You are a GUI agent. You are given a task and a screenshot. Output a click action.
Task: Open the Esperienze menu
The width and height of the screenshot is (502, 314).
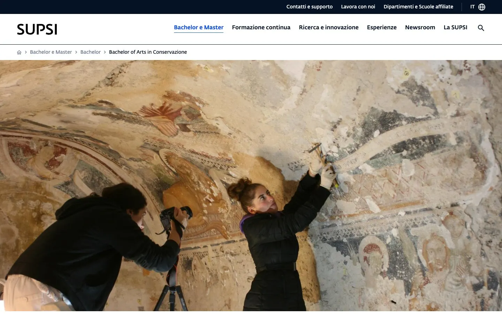click(x=382, y=27)
